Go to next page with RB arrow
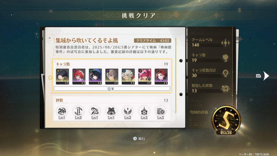The height and width of the screenshot is (156, 277). point(266,76)
